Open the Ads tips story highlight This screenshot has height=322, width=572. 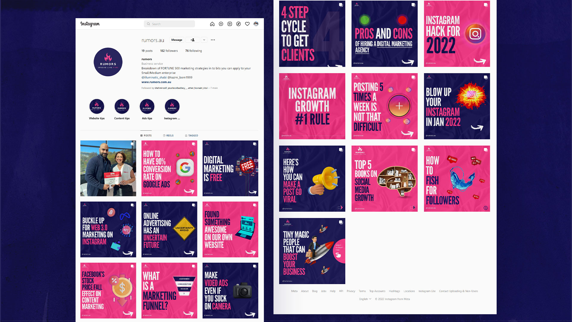pyautogui.click(x=147, y=107)
